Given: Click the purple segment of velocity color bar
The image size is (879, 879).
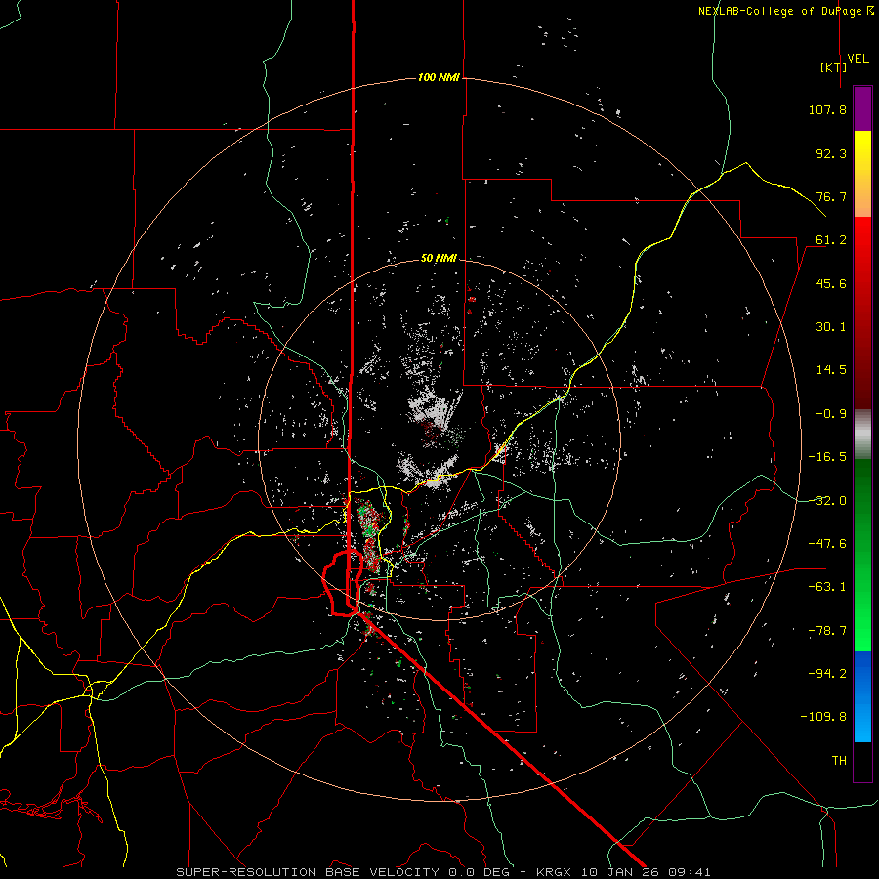Looking at the screenshot, I should pos(862,109).
